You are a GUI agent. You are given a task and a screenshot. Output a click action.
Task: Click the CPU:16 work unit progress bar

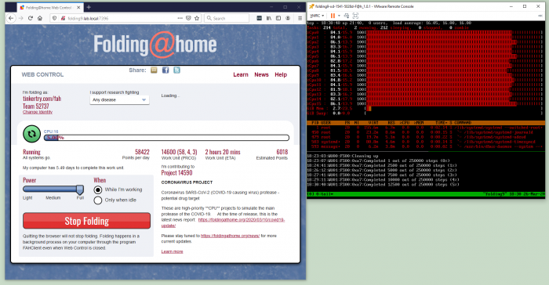click(x=166, y=138)
